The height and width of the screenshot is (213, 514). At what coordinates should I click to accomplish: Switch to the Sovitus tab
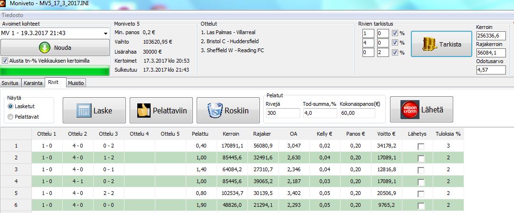[x=10, y=83]
